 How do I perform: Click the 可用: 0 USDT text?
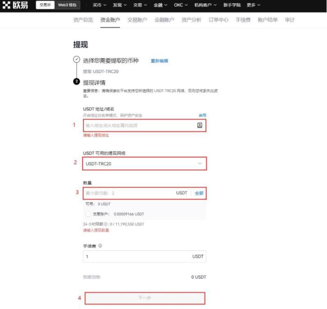click(x=98, y=204)
